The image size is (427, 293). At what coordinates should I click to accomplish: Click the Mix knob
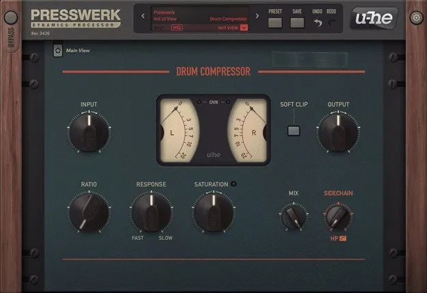tap(293, 217)
